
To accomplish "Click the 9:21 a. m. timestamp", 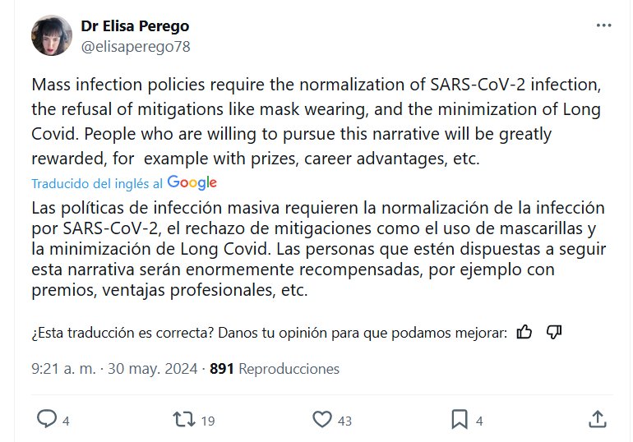I will tap(64, 369).
